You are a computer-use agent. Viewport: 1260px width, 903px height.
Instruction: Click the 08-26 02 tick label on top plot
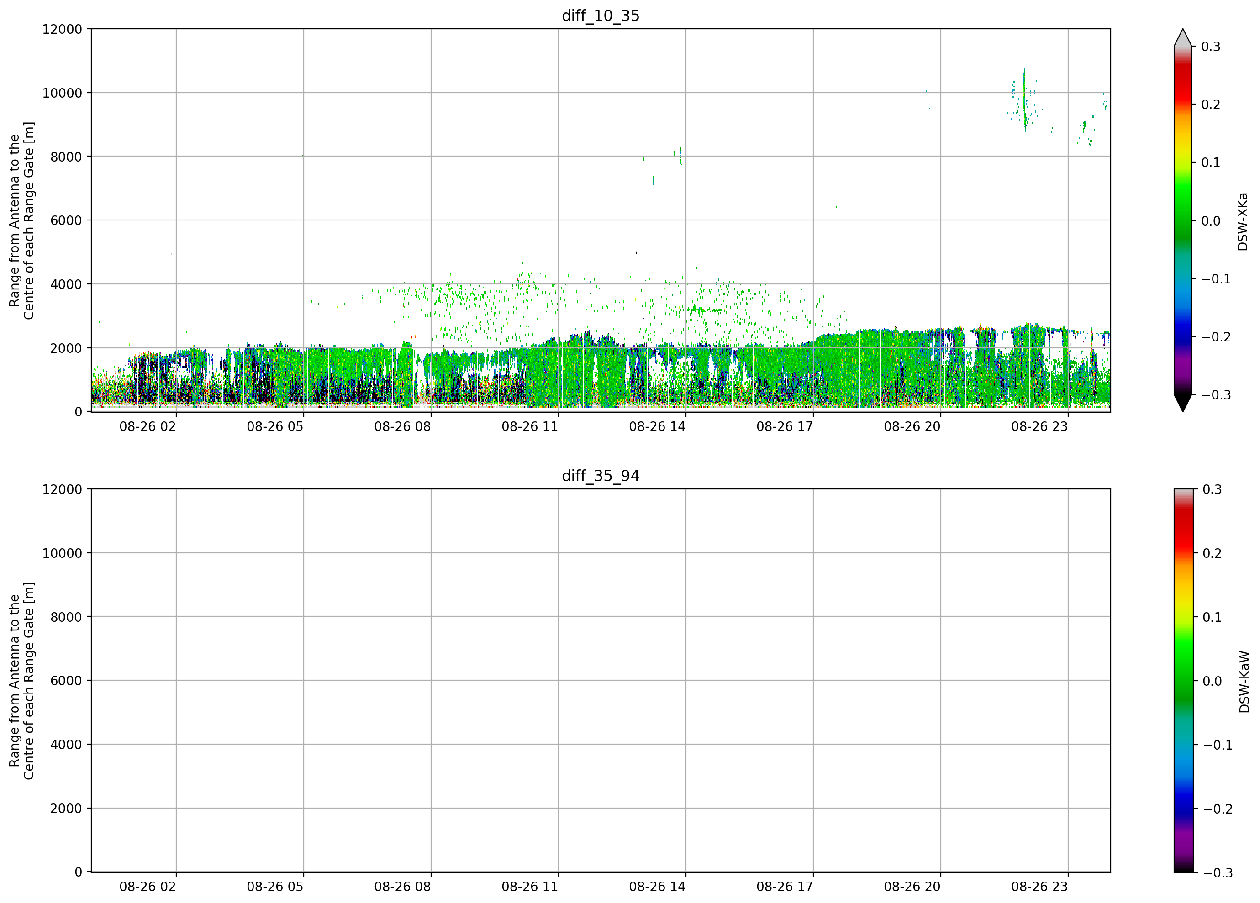[147, 426]
